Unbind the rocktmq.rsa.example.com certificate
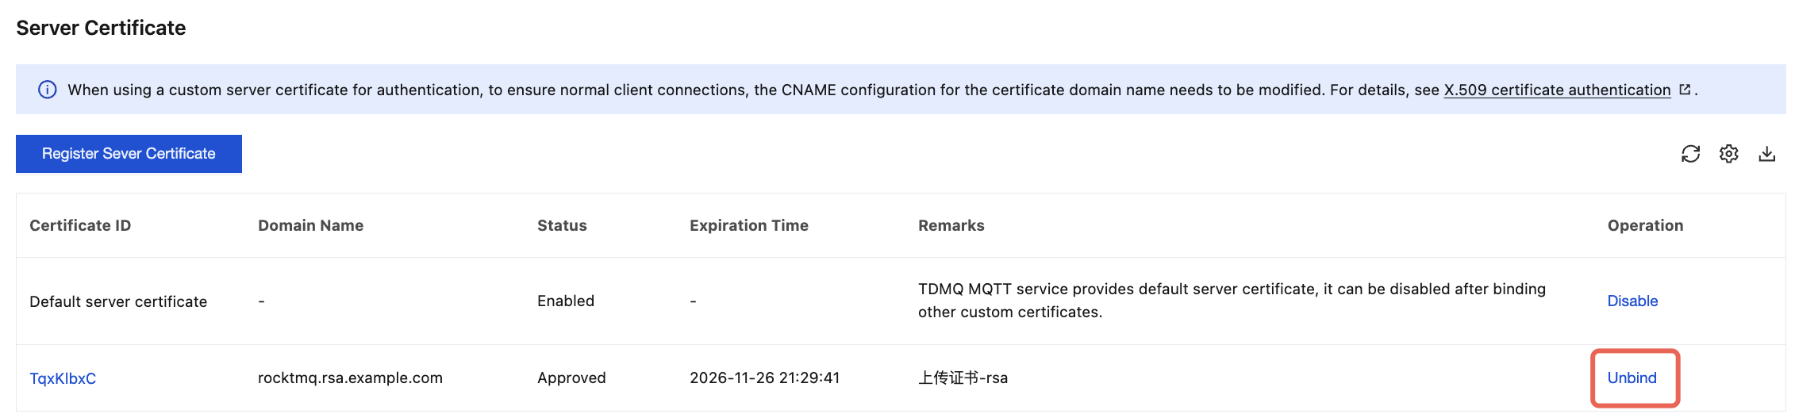Image resolution: width=1795 pixels, height=414 pixels. pos(1632,378)
